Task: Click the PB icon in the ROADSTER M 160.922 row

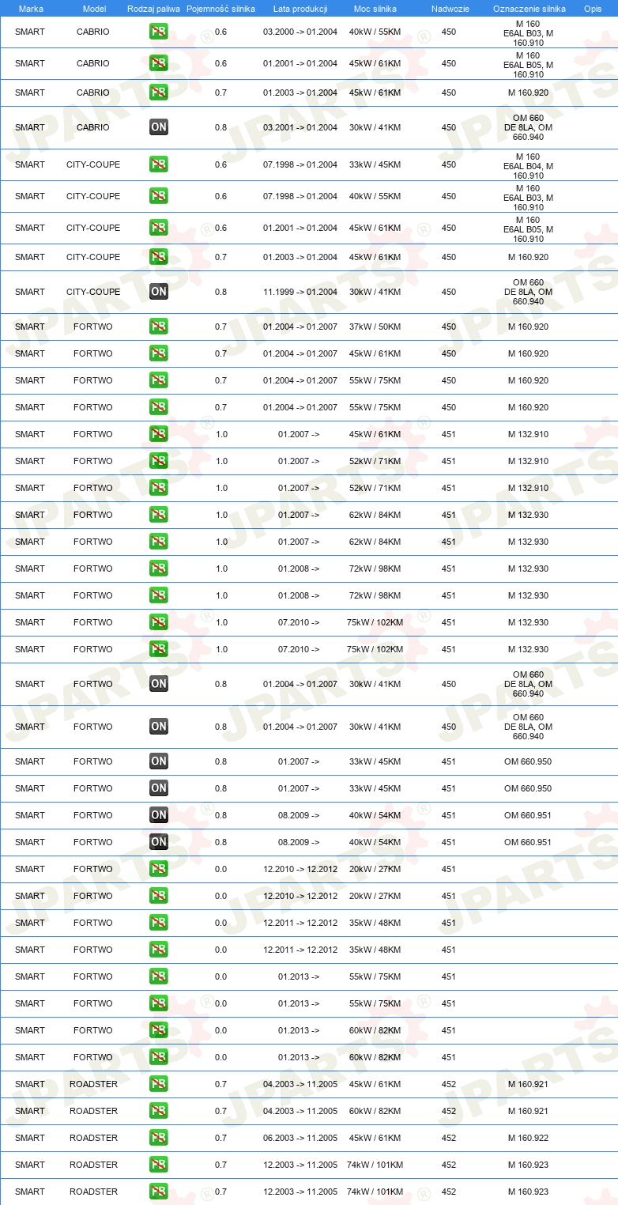Action: pos(159,1138)
